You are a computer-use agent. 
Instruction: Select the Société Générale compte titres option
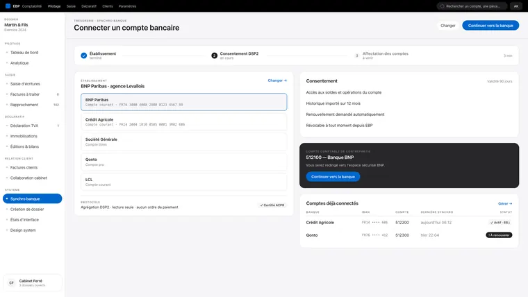[184, 142]
